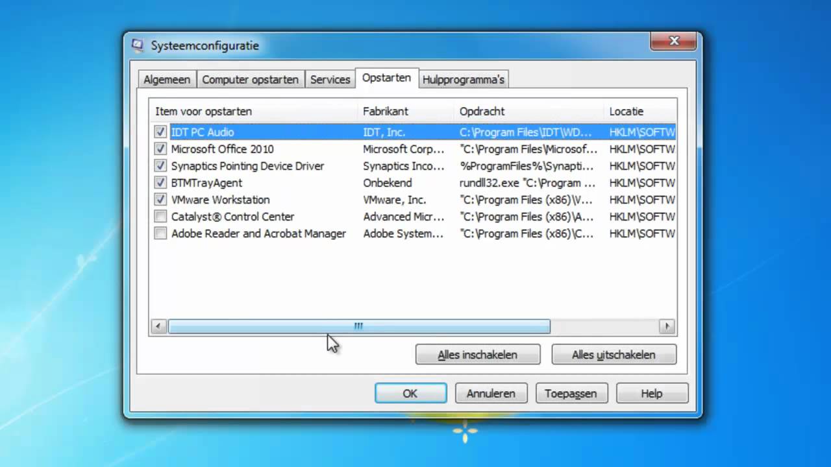The height and width of the screenshot is (467, 831).
Task: Disable Synaptics Pointing Device Driver checkbox
Action: coord(160,166)
